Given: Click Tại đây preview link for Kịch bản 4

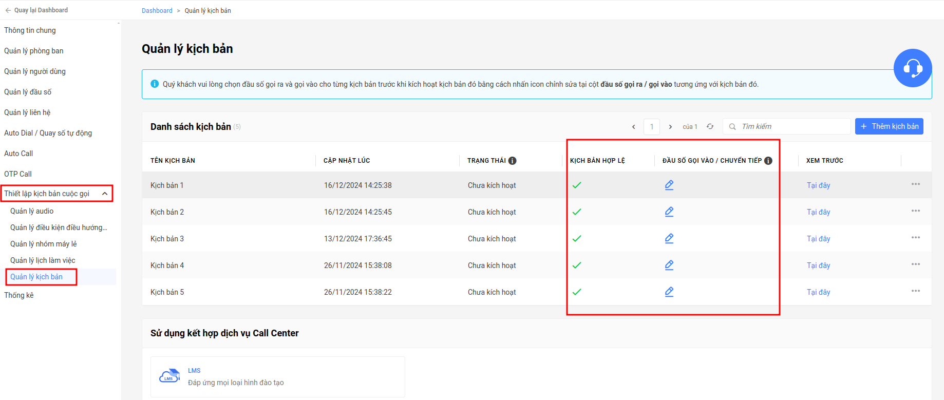Looking at the screenshot, I should point(818,265).
